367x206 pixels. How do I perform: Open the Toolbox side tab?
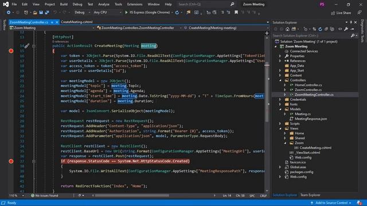click(x=4, y=25)
